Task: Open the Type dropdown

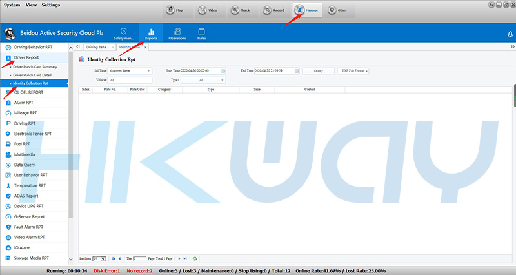Action: (203, 80)
